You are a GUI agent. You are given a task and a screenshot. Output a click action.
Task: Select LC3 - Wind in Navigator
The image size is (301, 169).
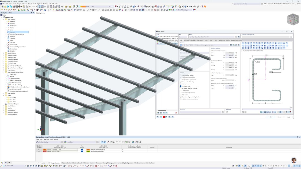tap(13, 102)
